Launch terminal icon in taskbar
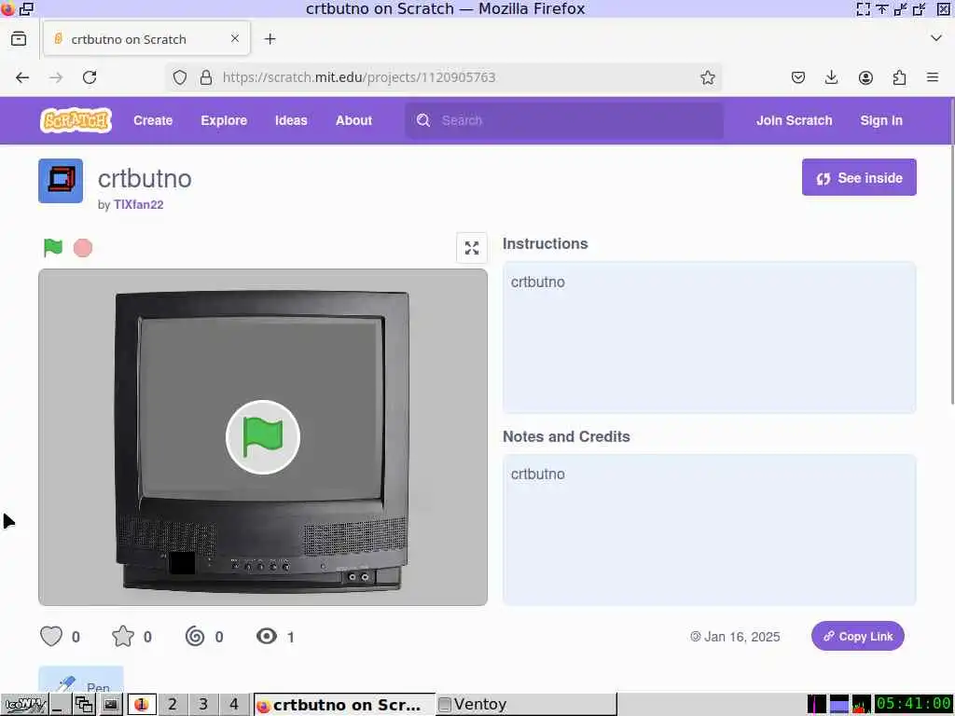 click(111, 705)
